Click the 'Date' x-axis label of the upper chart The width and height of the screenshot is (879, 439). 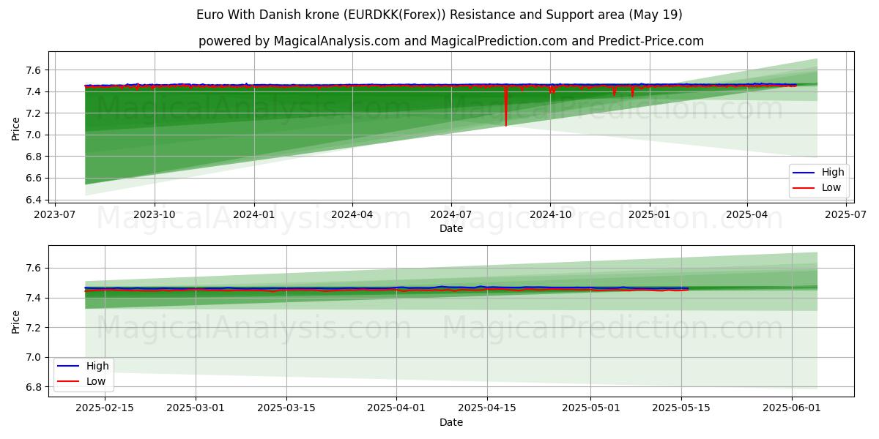point(451,228)
